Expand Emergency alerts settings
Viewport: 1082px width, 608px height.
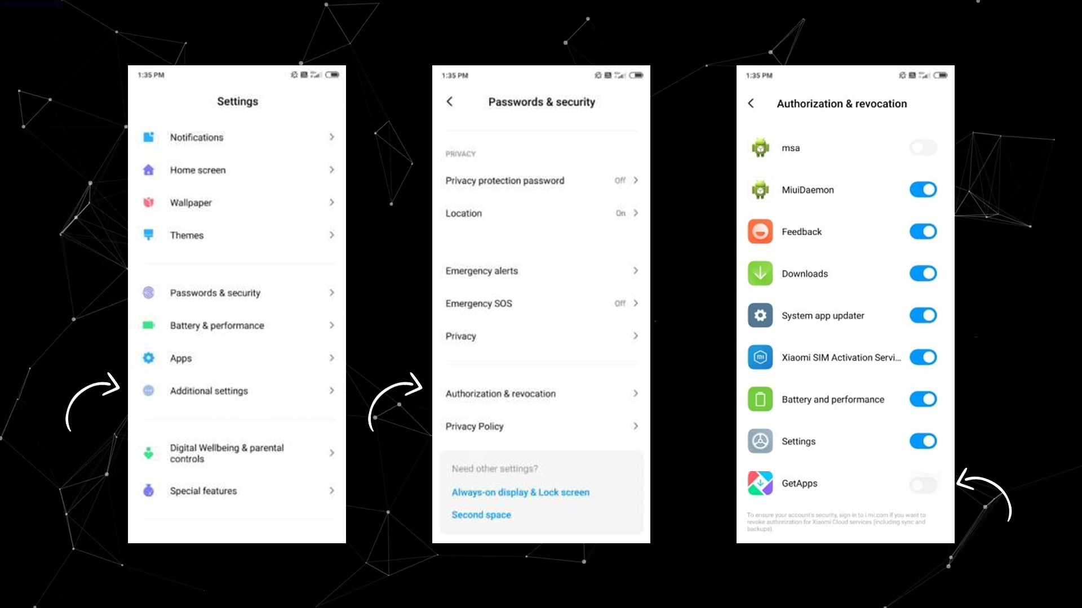click(x=541, y=270)
